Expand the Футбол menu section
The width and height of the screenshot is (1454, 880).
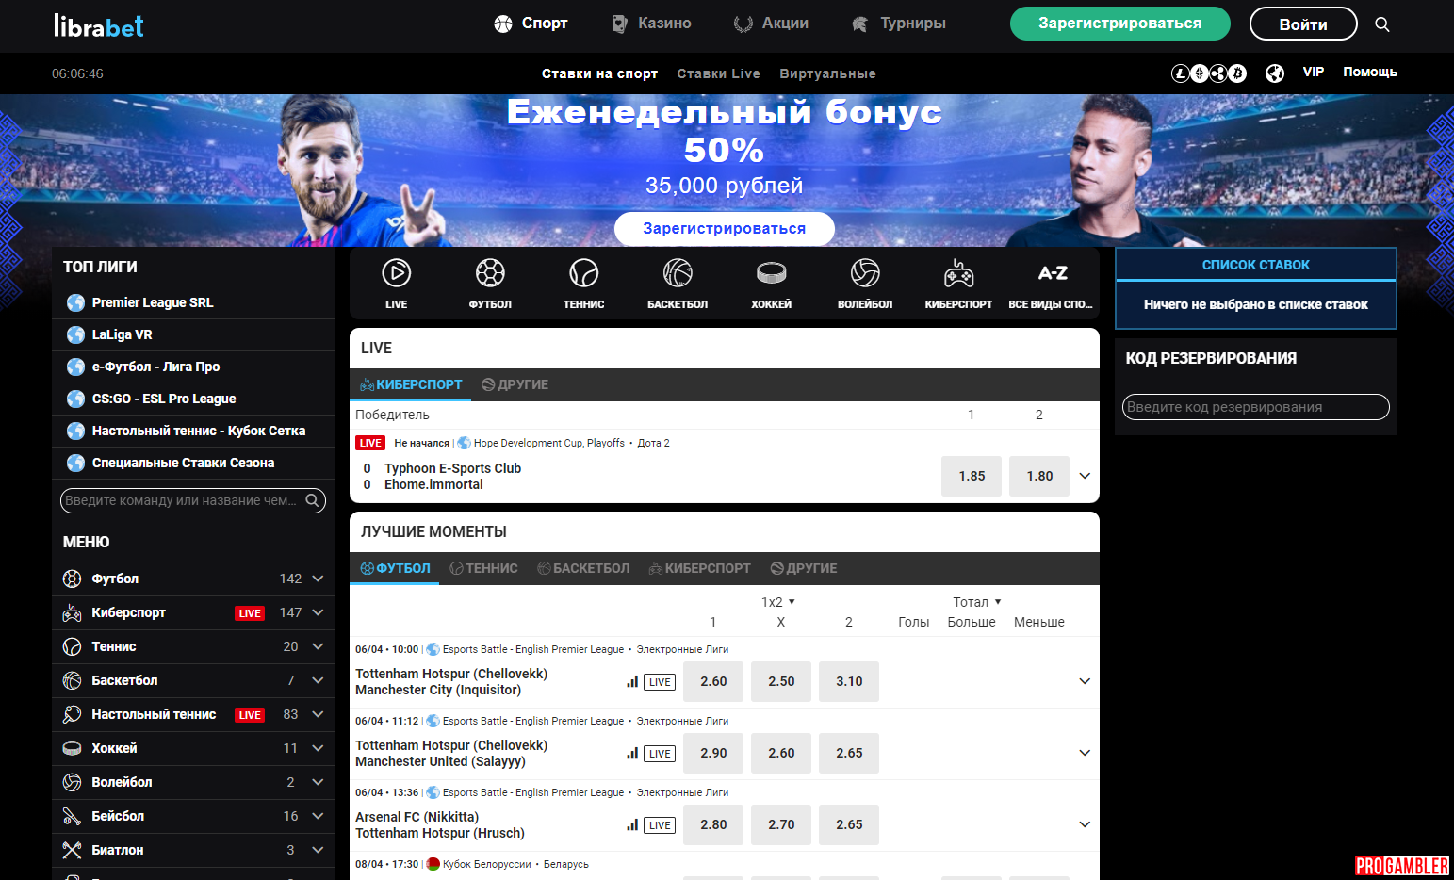318,579
